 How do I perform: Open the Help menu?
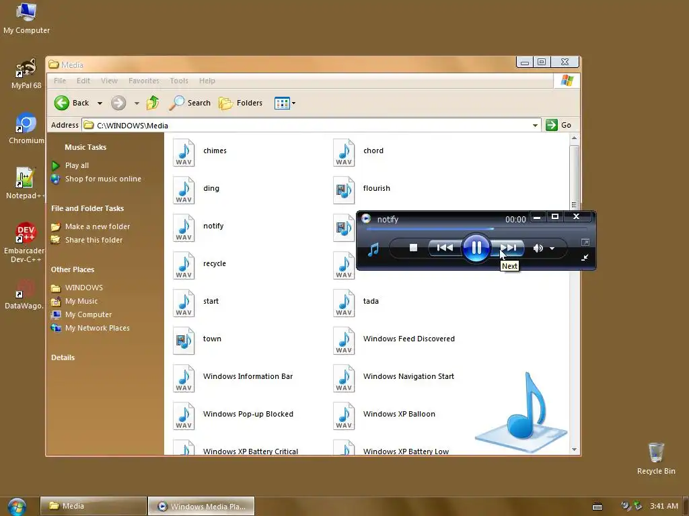point(207,81)
